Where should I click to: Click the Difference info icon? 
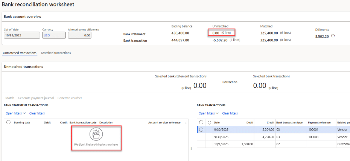point(333,36)
